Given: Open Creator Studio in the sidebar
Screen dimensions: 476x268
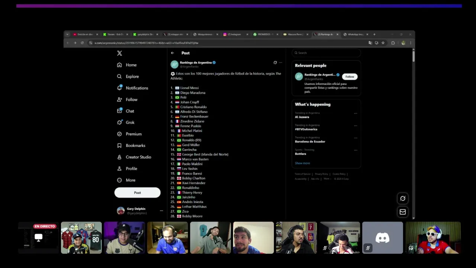Looking at the screenshot, I should [x=134, y=157].
